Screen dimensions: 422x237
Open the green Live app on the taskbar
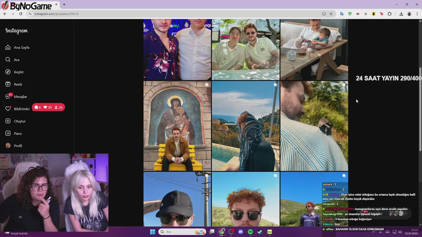pyautogui.click(x=269, y=232)
